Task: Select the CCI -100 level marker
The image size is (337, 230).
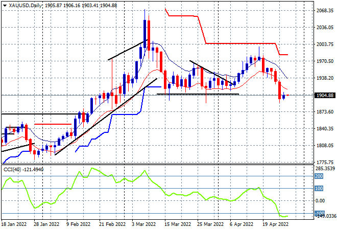Action: [x=320, y=213]
